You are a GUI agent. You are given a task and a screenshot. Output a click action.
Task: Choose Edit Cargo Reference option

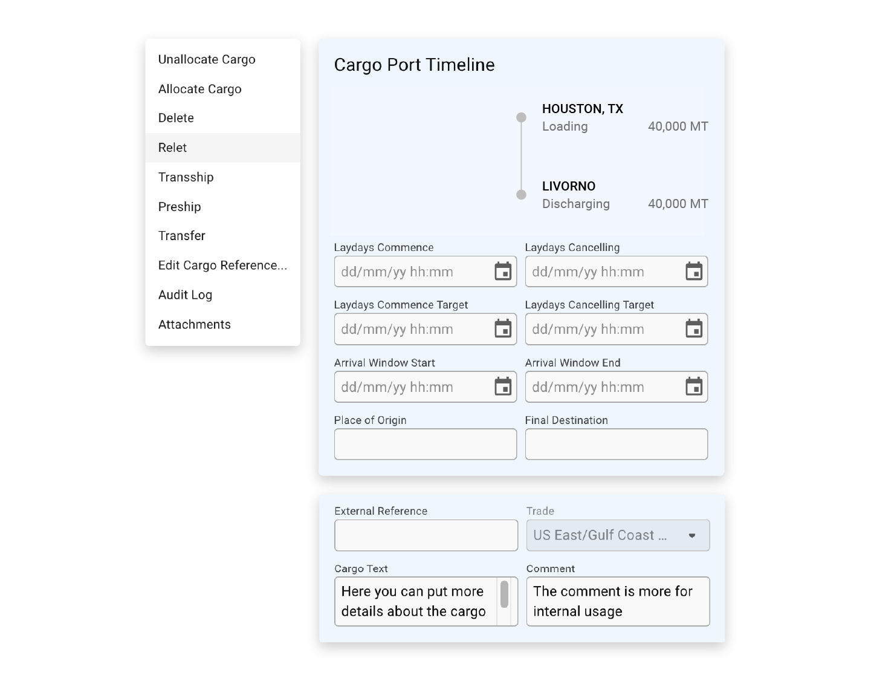pos(223,266)
